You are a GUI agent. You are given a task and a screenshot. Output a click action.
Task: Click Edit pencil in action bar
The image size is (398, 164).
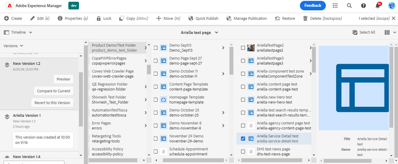tap(40, 18)
